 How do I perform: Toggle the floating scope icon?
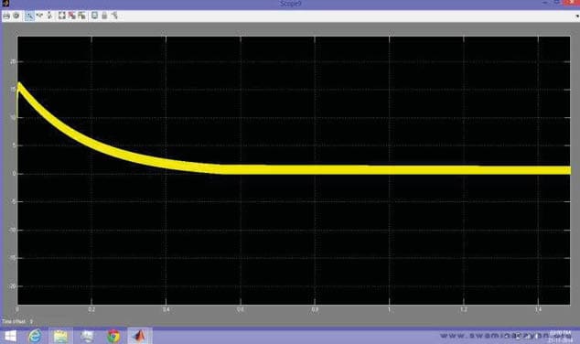[x=94, y=16]
